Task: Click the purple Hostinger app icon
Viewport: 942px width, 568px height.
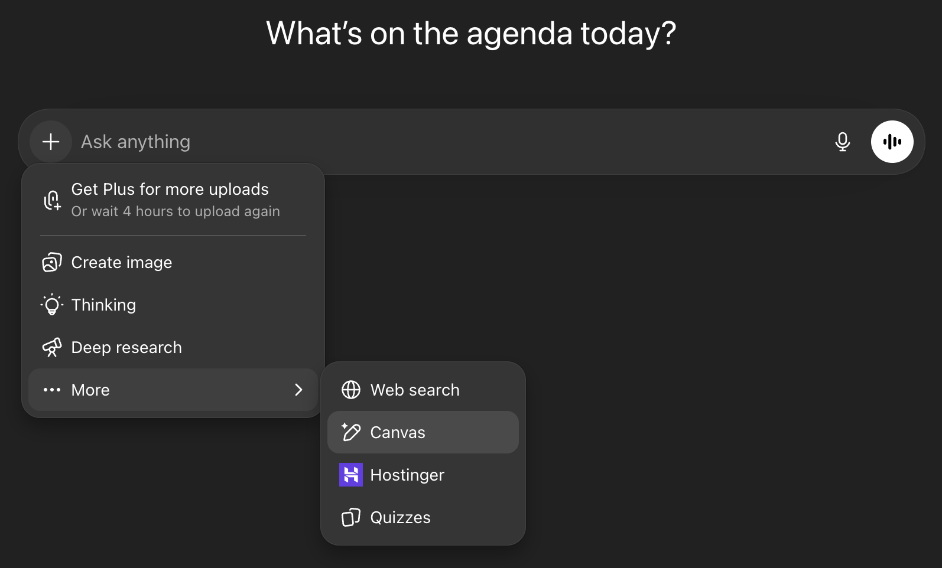Action: (352, 475)
